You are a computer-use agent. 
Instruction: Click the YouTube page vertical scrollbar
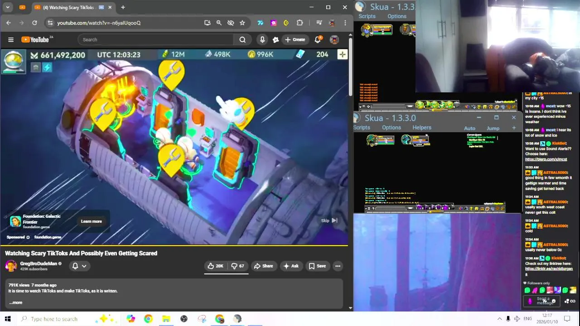pos(350,68)
